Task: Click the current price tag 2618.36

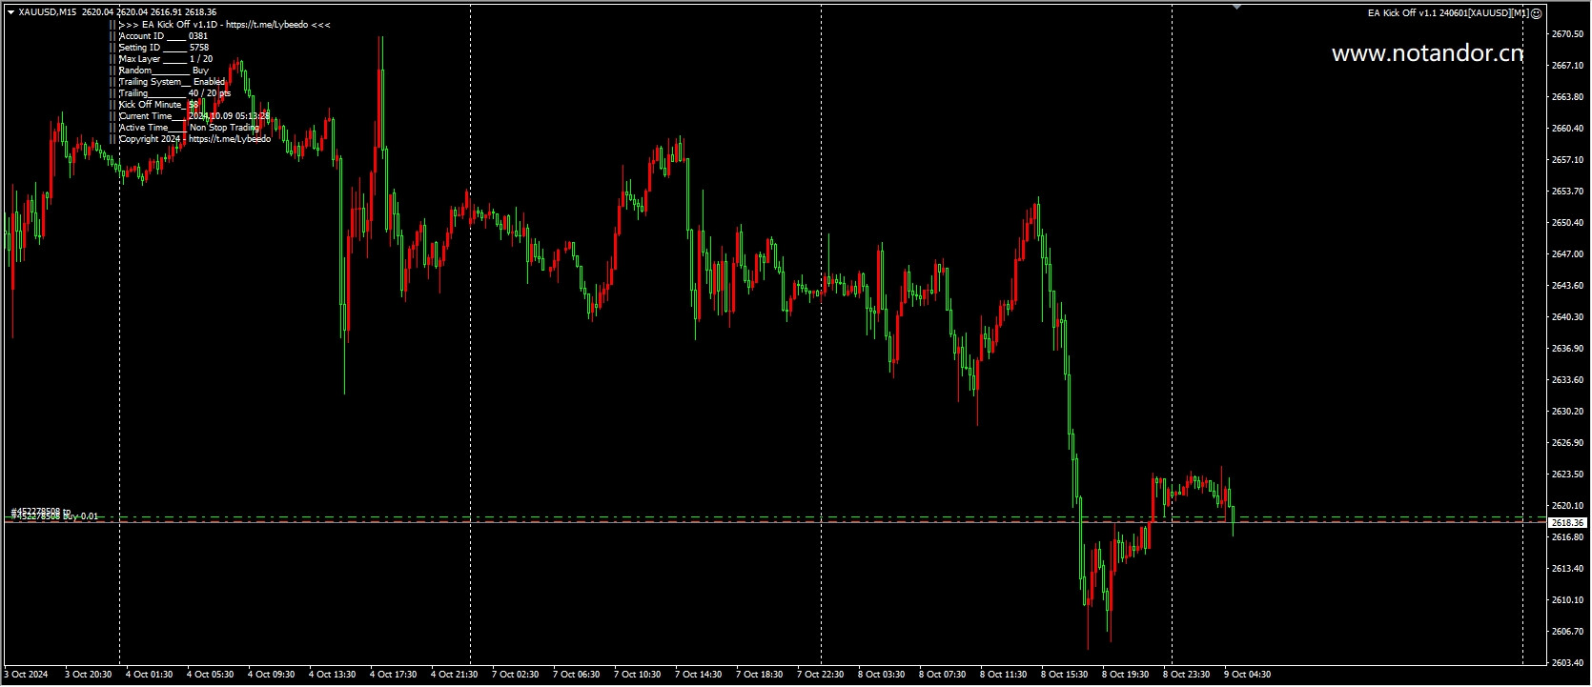Action: coord(1567,523)
